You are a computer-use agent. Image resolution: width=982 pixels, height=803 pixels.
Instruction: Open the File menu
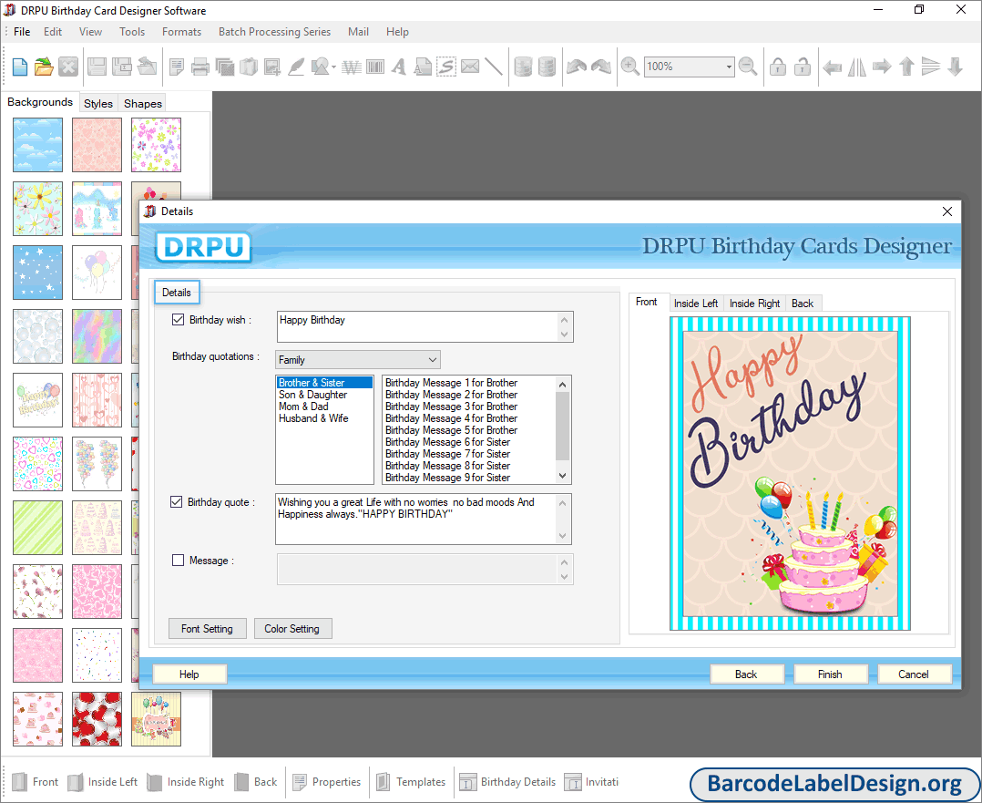coord(22,31)
